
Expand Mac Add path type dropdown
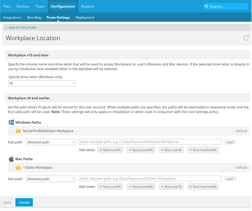point(51,179)
